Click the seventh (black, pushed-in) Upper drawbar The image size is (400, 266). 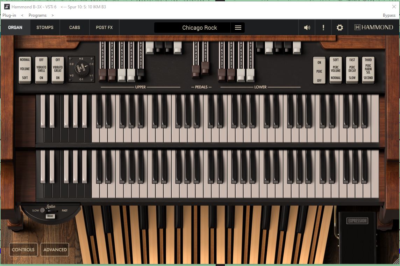coord(159,47)
